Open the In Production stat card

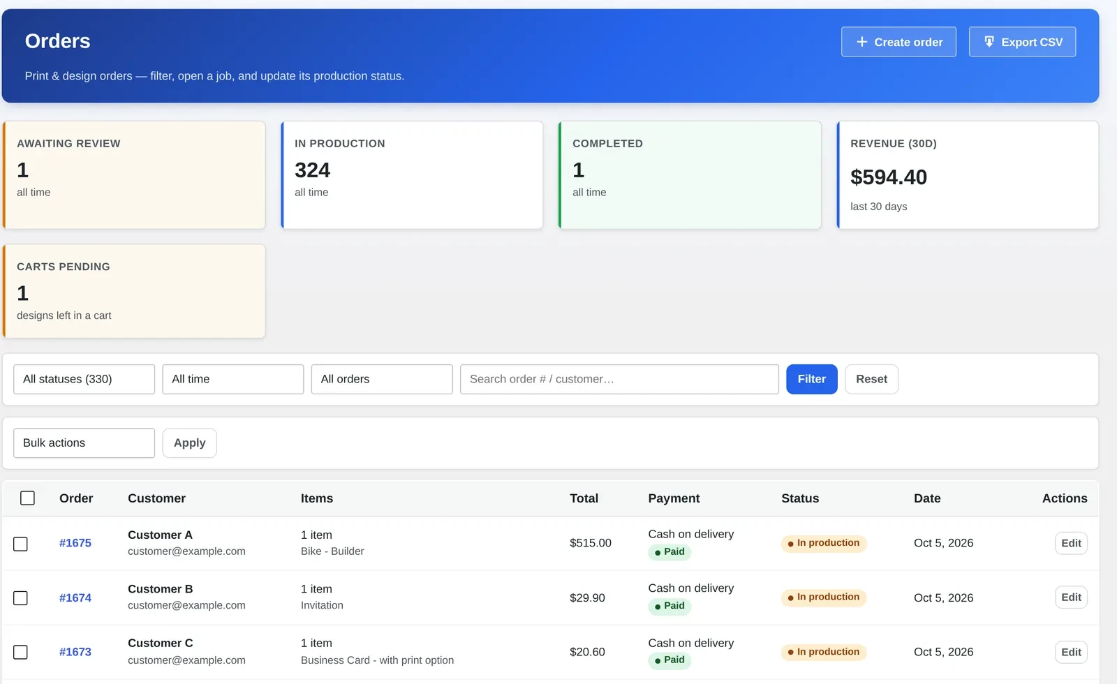[x=412, y=175]
